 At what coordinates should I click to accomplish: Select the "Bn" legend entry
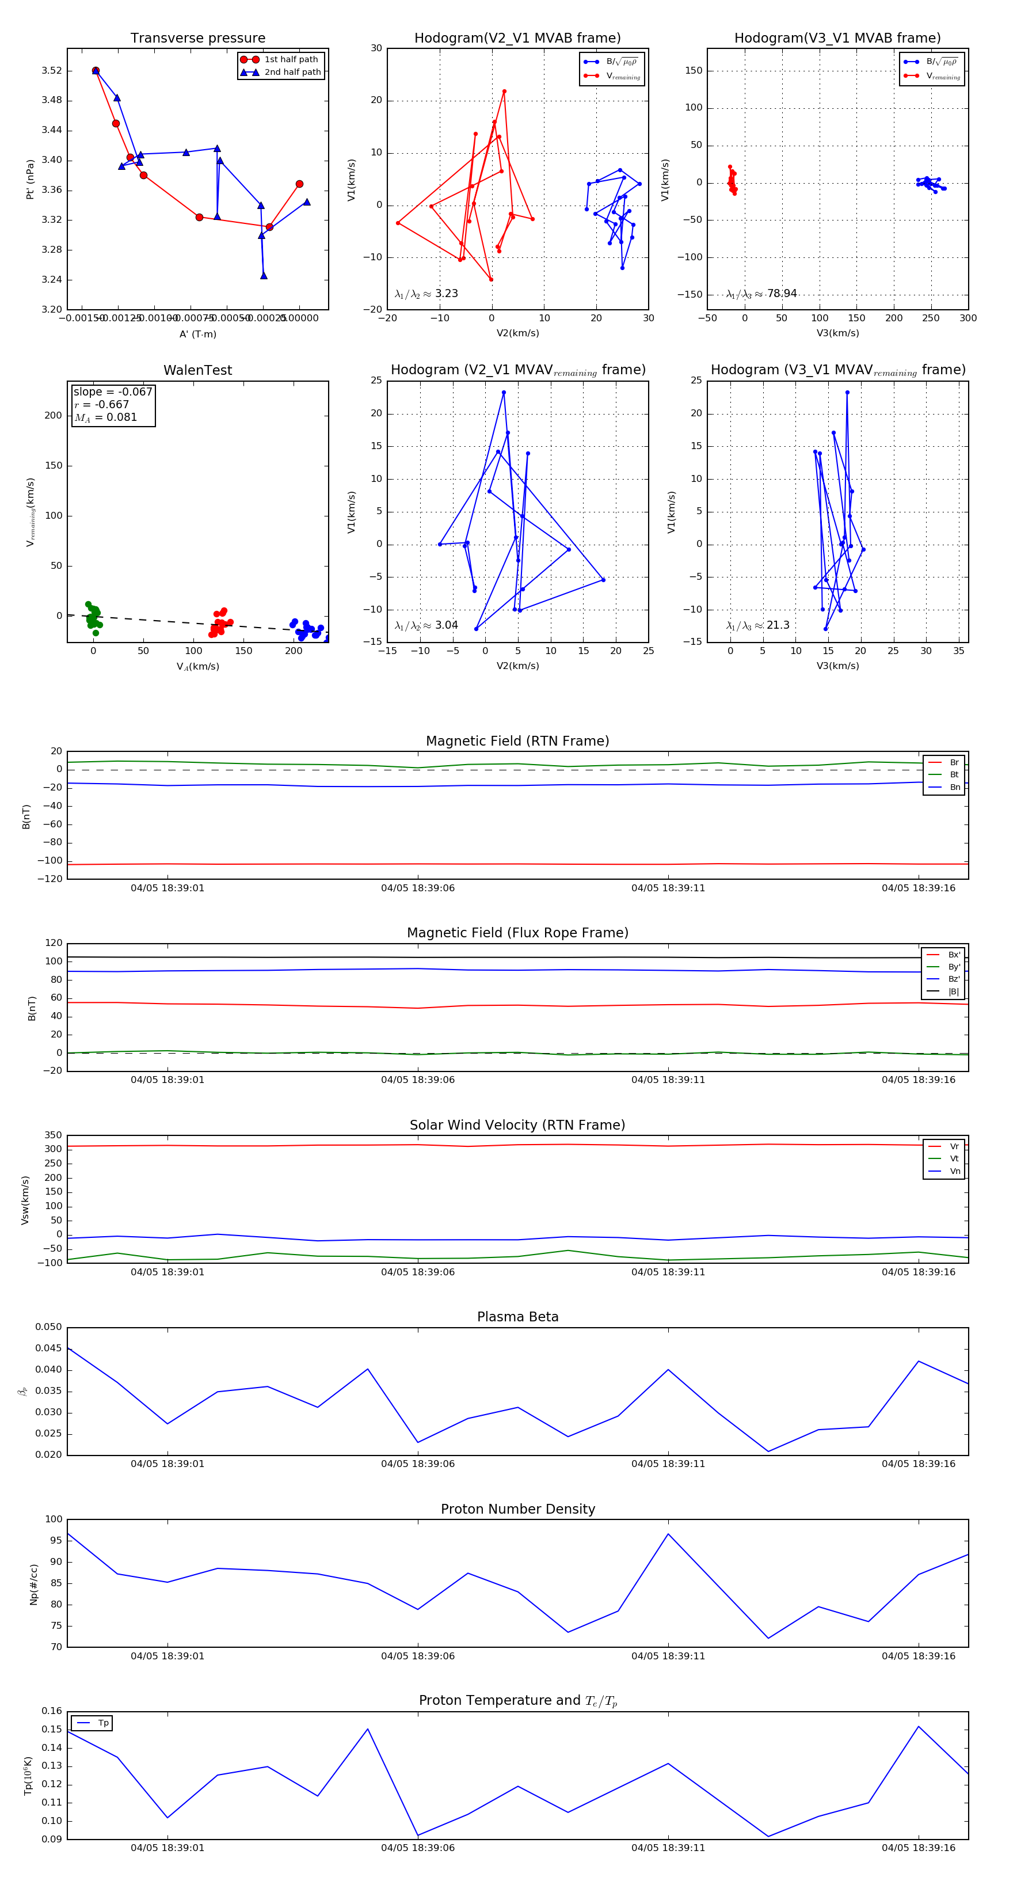click(944, 788)
